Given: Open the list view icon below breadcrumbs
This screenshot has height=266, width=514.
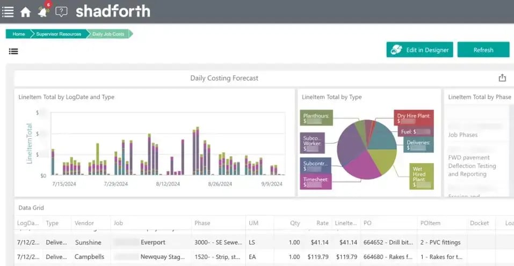Looking at the screenshot, I should point(13,51).
